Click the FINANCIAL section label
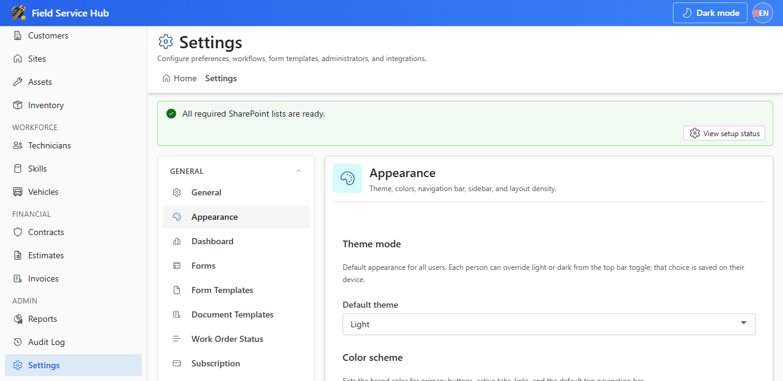The image size is (783, 381). coord(31,214)
